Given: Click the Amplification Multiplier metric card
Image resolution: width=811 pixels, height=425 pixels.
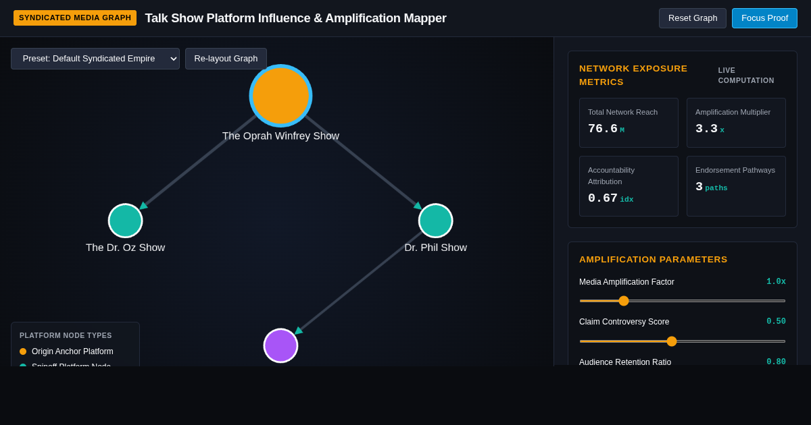Looking at the screenshot, I should click(736, 123).
